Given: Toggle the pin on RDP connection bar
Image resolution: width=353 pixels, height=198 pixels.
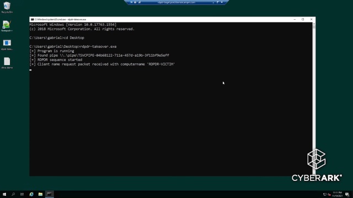Looking at the screenshot, I should [131, 2].
